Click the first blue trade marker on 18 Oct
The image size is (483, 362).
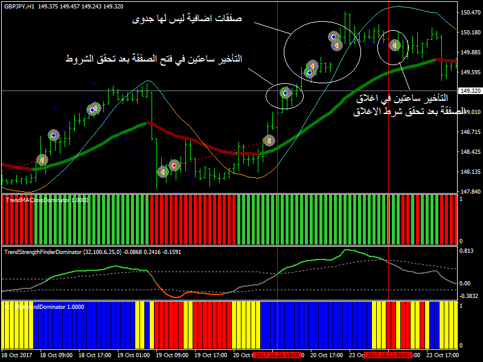coord(53,136)
